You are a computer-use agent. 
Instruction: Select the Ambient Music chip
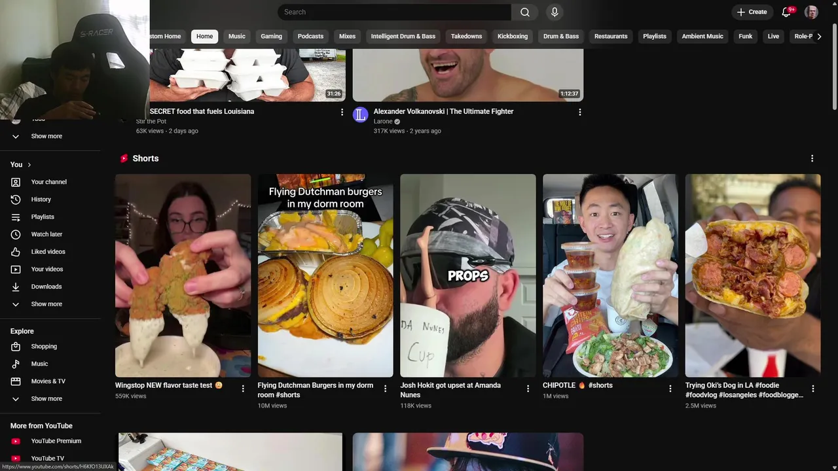702,36
